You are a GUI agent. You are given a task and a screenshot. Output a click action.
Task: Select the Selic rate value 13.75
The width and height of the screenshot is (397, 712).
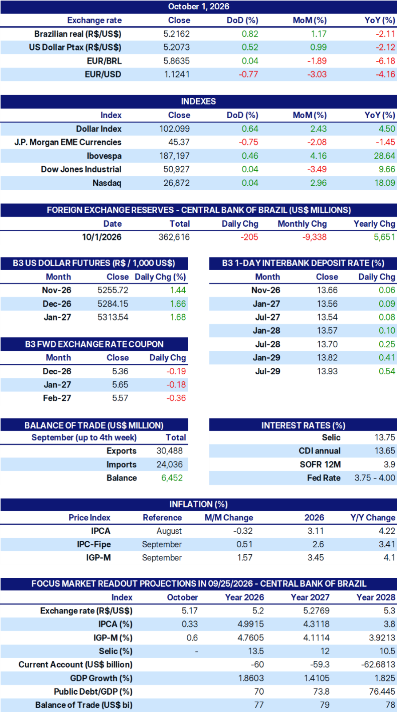pos(385,437)
